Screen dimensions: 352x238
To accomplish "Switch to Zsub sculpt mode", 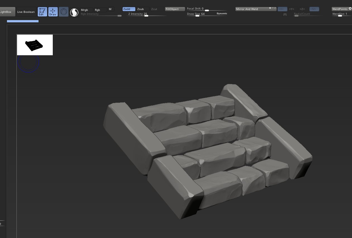I will tap(142, 9).
